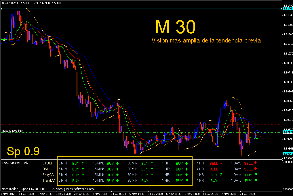Select the #293324509 buy order label
Screen dimensions: 293x196
tap(12, 131)
